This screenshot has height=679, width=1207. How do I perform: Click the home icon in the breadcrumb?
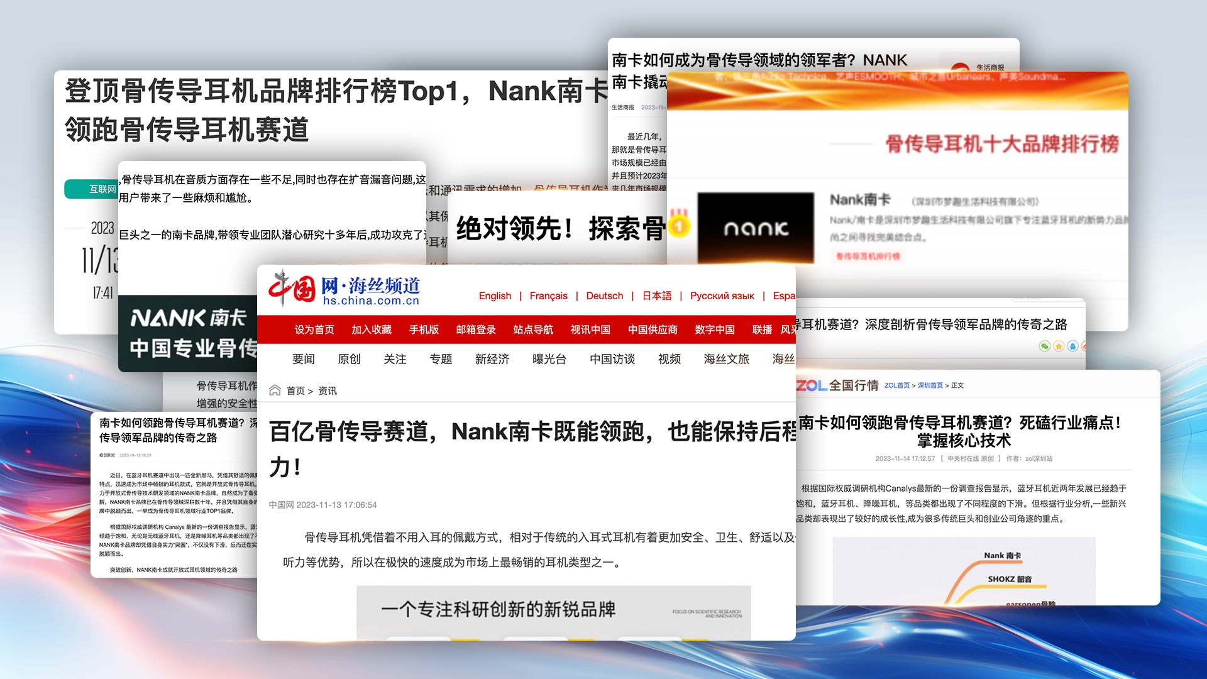pyautogui.click(x=275, y=390)
